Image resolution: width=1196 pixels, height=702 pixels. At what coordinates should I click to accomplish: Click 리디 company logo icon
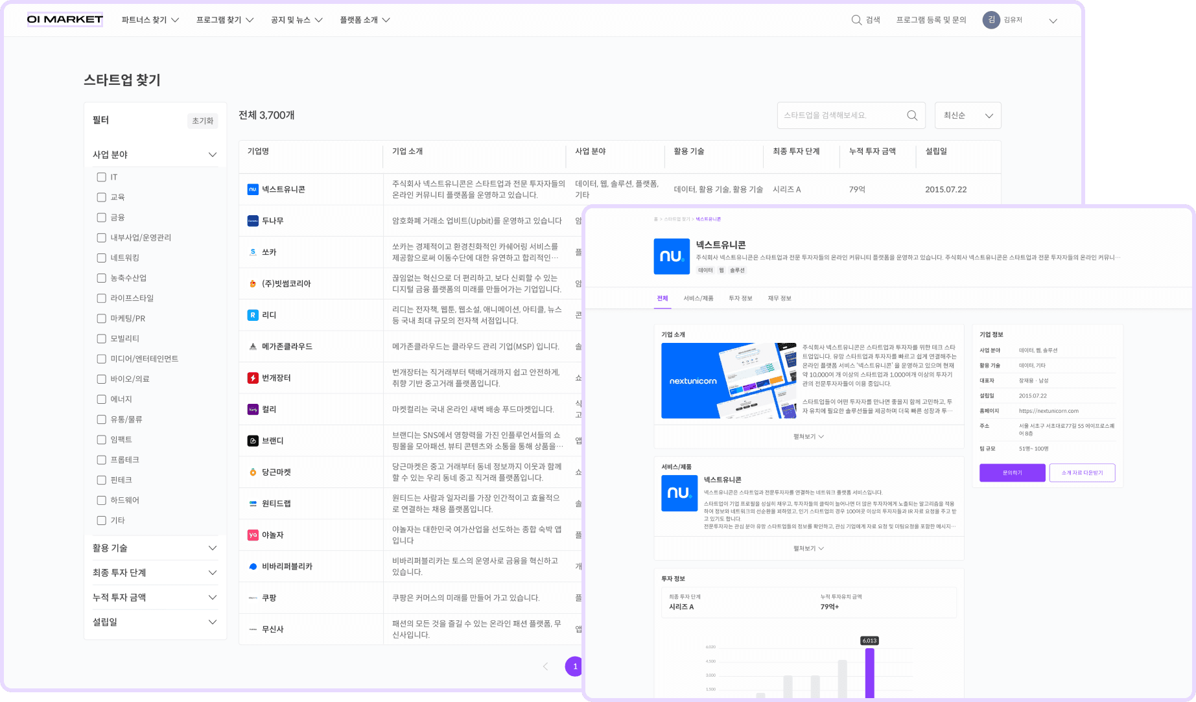253,315
